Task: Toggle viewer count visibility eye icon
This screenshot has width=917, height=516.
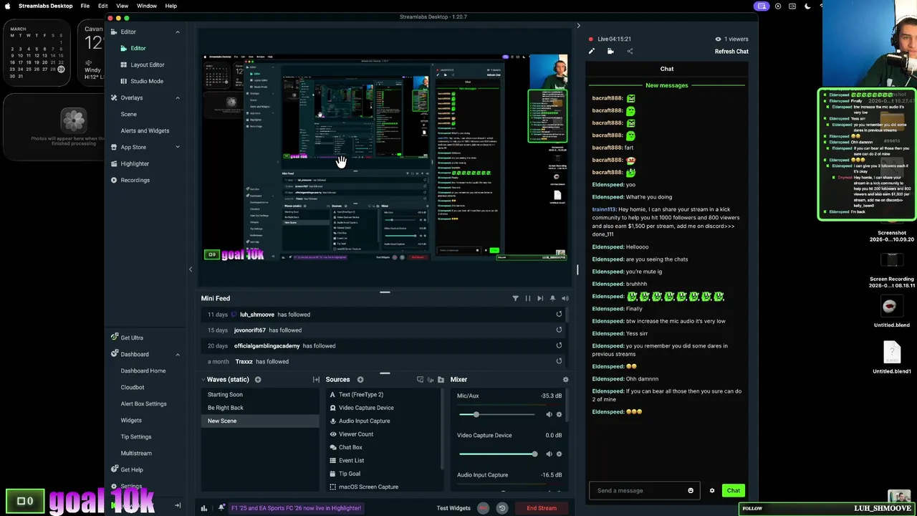Action: tap(718, 39)
